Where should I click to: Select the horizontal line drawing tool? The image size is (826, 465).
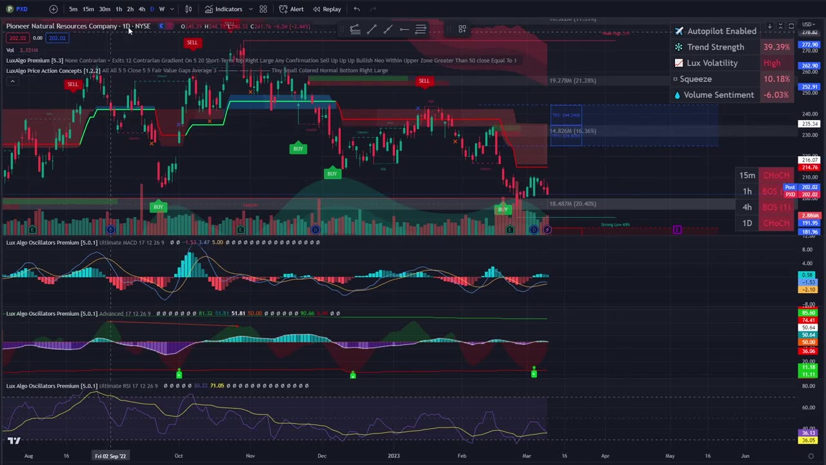coord(404,29)
